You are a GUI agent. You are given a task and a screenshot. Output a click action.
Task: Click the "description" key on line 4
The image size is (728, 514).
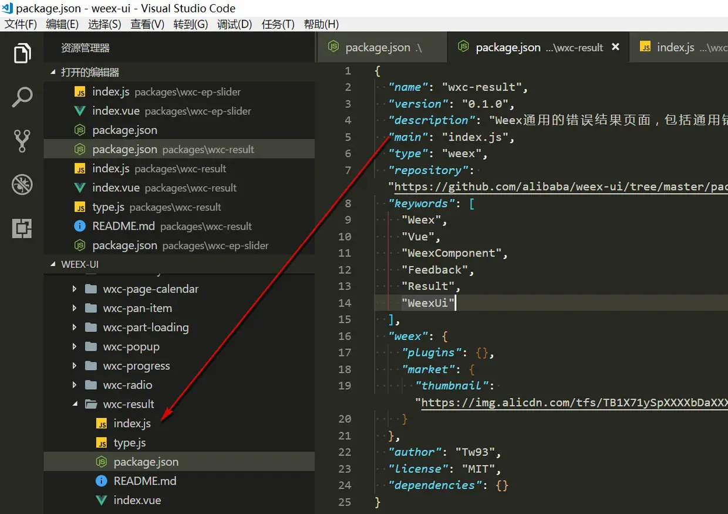431,120
